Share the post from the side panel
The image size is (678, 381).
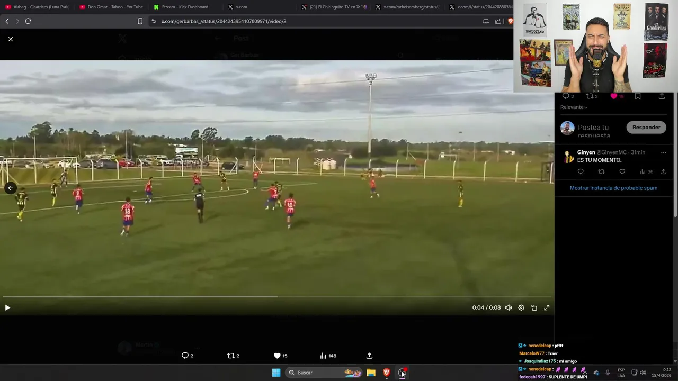(662, 96)
